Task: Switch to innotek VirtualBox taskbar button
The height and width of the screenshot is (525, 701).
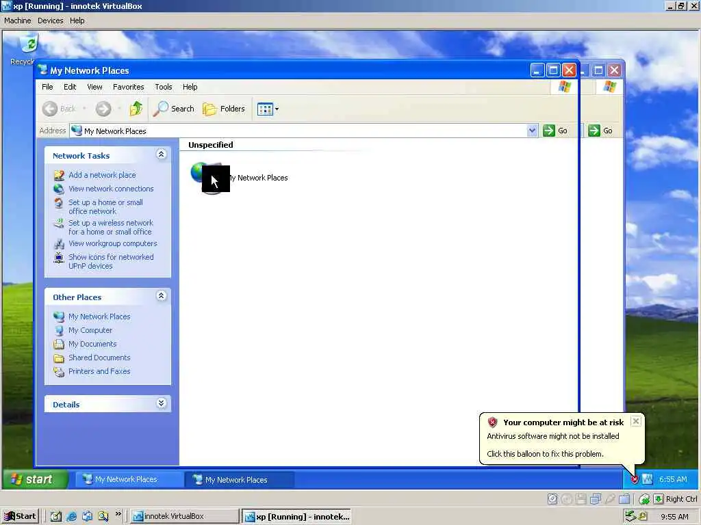Action: pyautogui.click(x=183, y=516)
